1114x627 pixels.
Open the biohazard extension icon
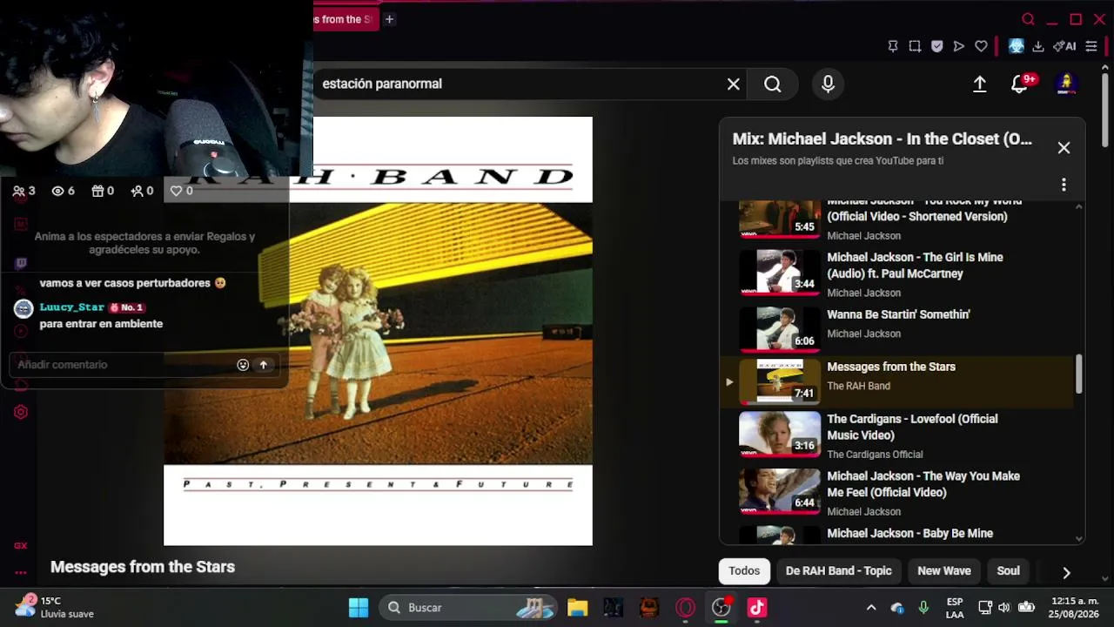point(1017,46)
